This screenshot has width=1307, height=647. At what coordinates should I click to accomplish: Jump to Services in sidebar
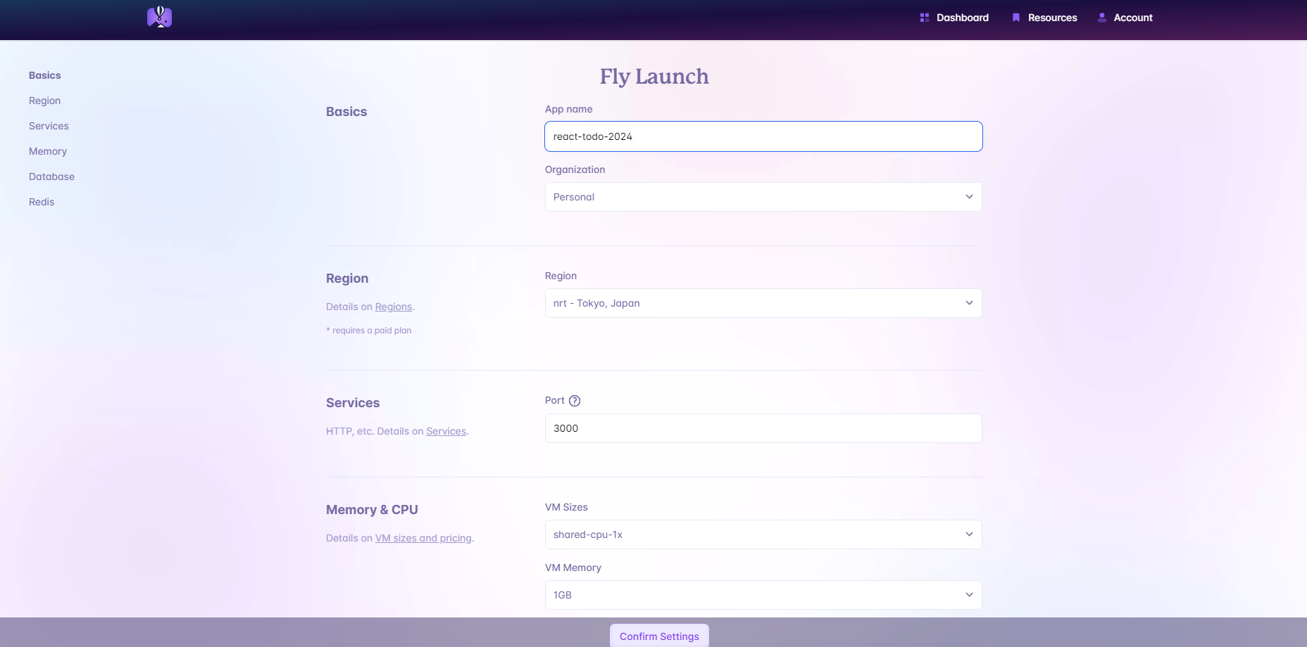coord(49,126)
